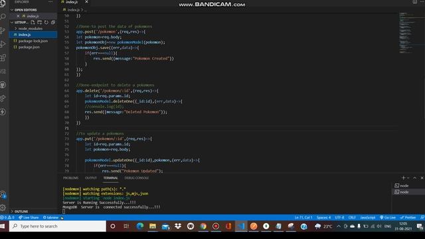This screenshot has width=425, height=239.
Task: Change indentation via Spaces: 4
Action: pyautogui.click(x=323, y=217)
